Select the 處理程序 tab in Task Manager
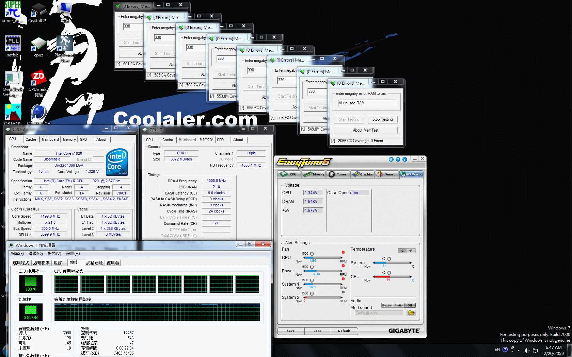 pos(41,263)
